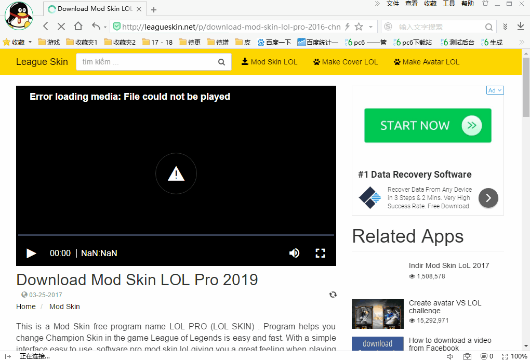Mute the video volume
The width and height of the screenshot is (530, 360).
point(295,253)
